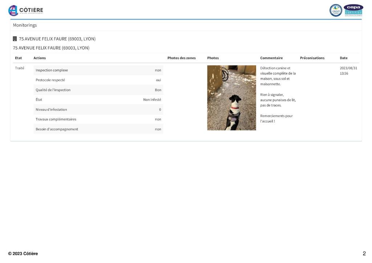
Task: Click the CEPA Certified badge
Action: tap(353, 10)
